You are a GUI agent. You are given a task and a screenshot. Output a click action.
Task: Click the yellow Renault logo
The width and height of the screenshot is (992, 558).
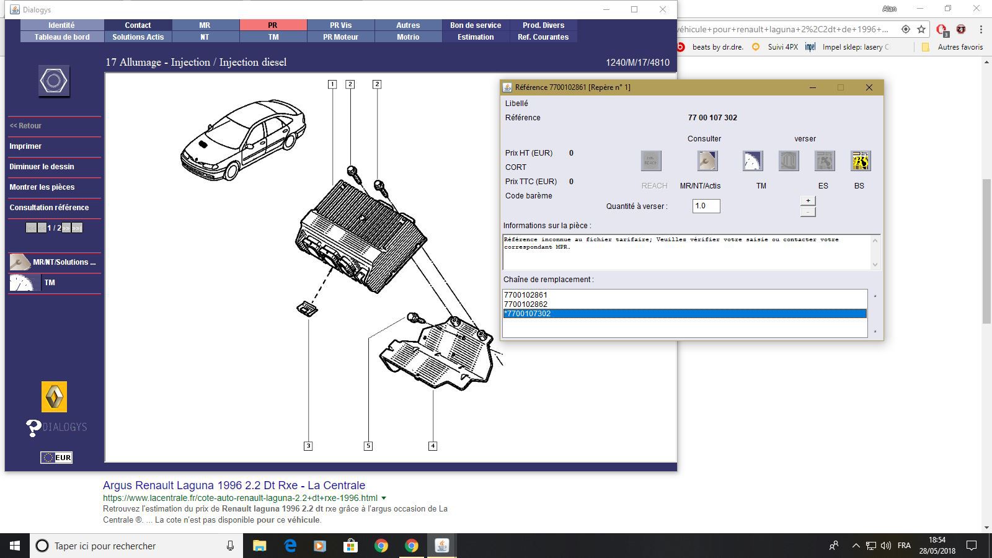pyautogui.click(x=54, y=397)
